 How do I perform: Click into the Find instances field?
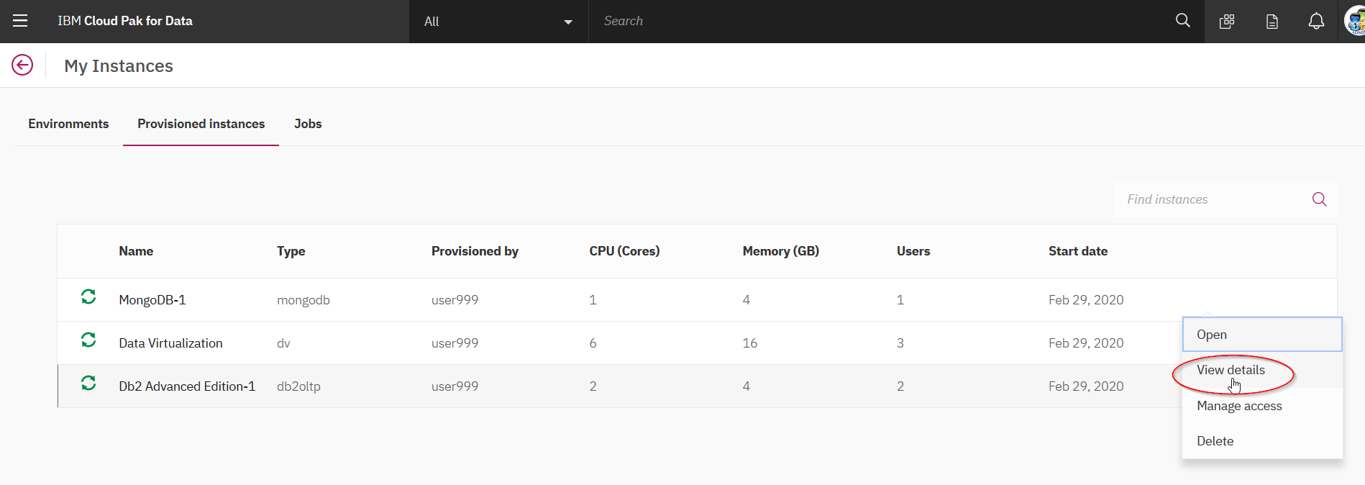click(1215, 199)
